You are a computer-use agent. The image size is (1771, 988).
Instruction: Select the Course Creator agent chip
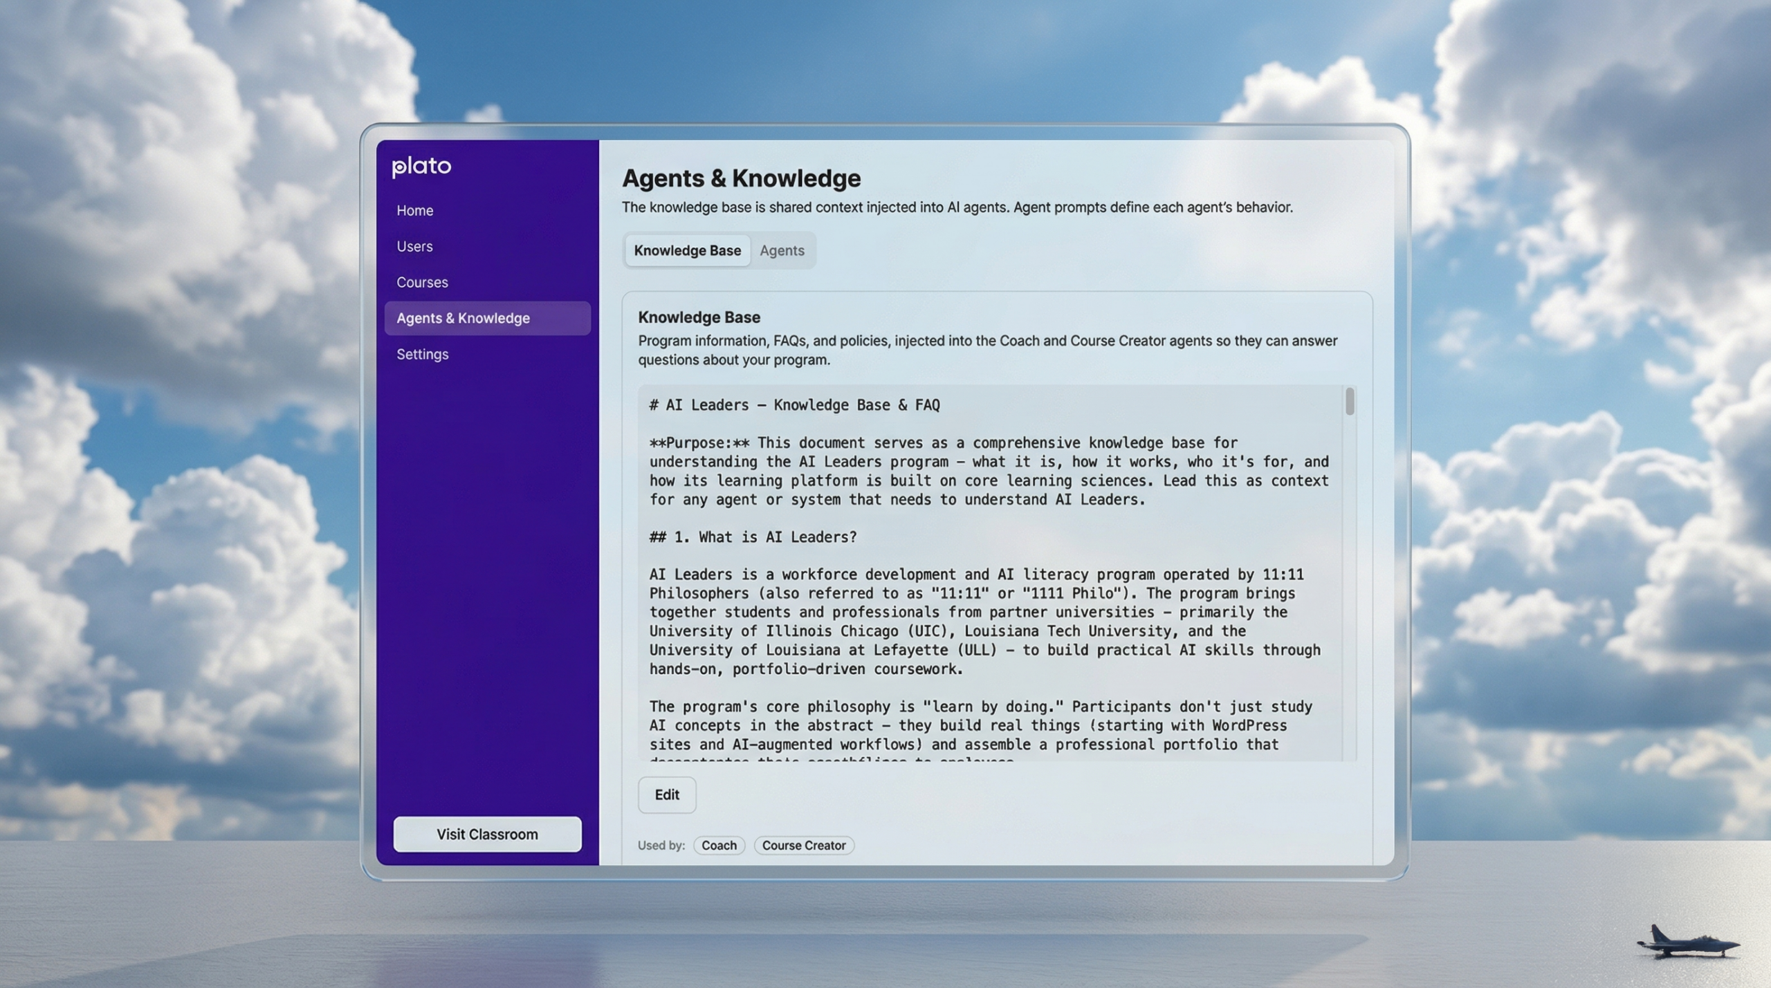[804, 845]
